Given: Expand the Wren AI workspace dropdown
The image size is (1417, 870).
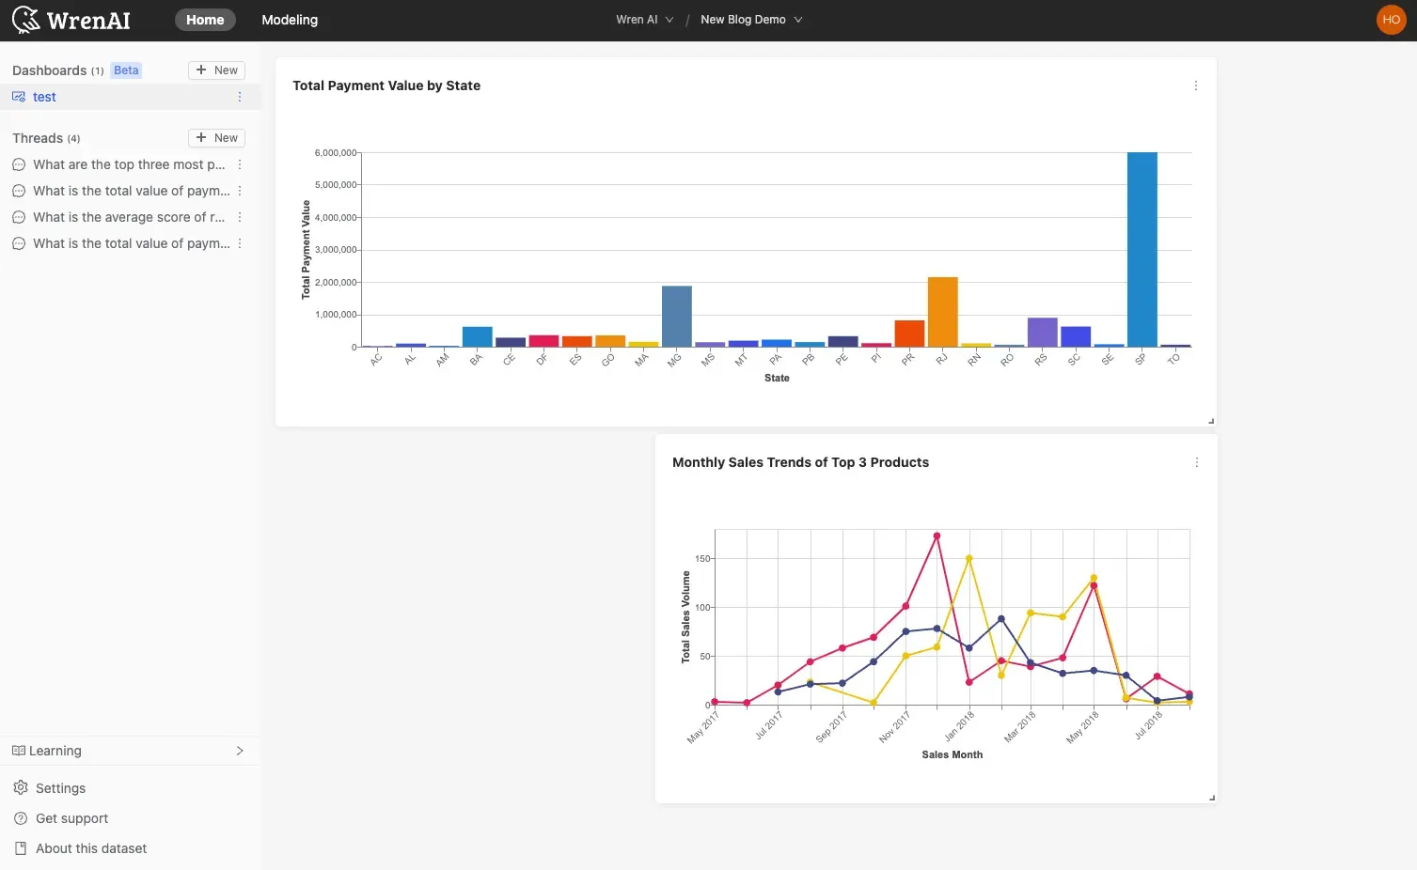Looking at the screenshot, I should point(644,20).
